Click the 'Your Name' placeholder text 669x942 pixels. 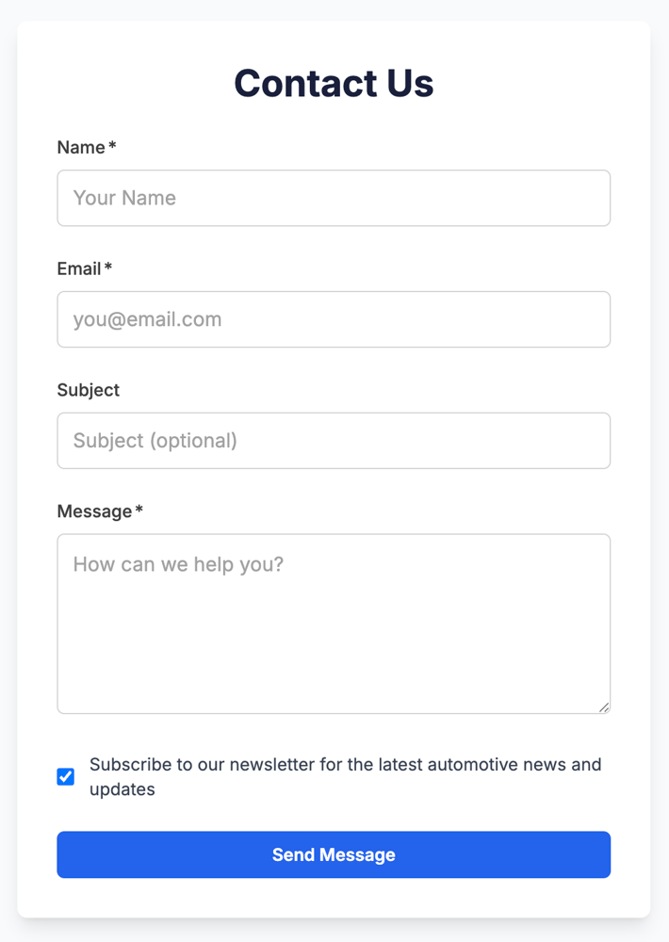pos(124,198)
